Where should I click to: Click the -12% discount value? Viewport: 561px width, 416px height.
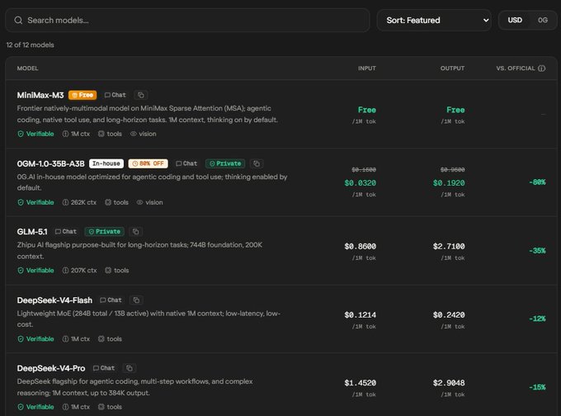pos(537,319)
